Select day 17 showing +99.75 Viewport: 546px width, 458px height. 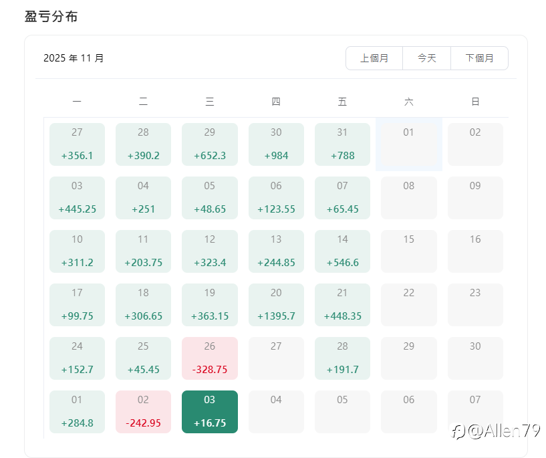(x=77, y=305)
